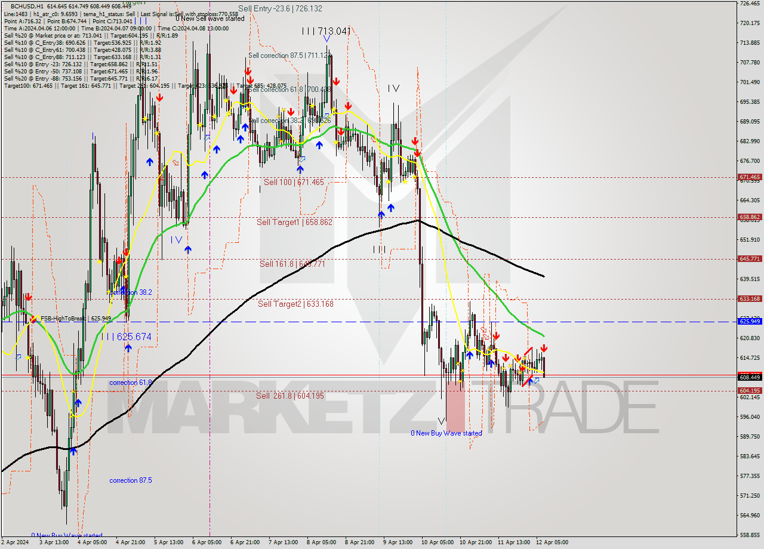Click the red 645.771 price axis tag
The image size is (764, 549).
coord(750,259)
